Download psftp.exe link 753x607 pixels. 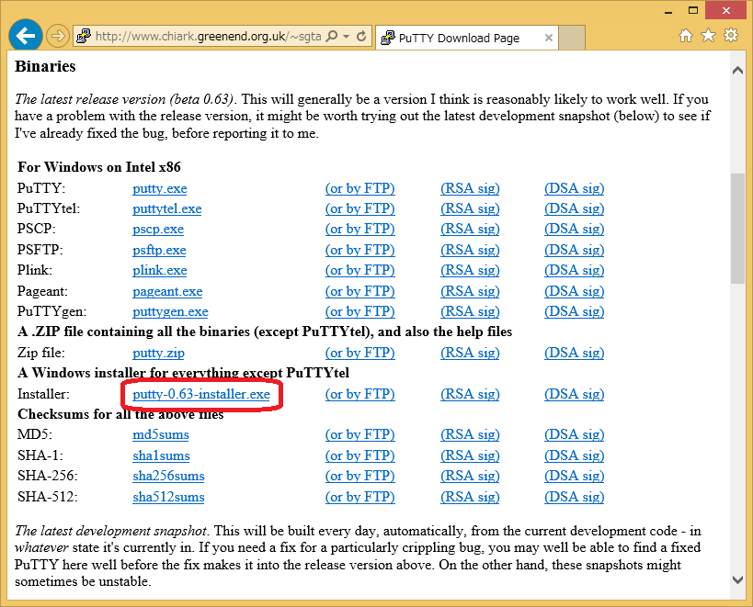159,250
